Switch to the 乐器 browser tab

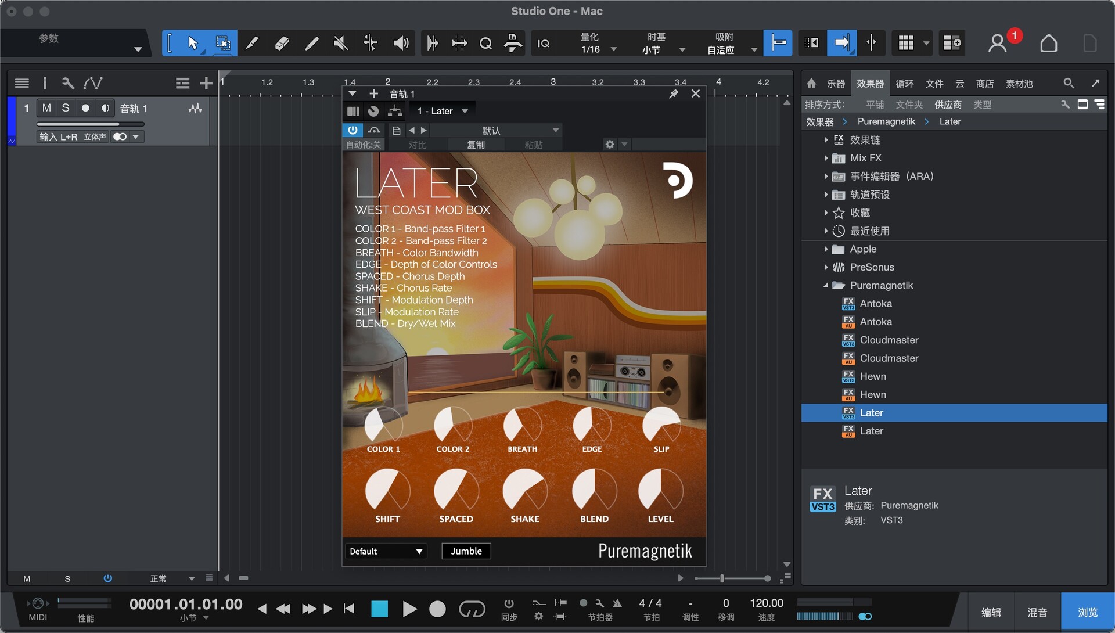coord(836,84)
